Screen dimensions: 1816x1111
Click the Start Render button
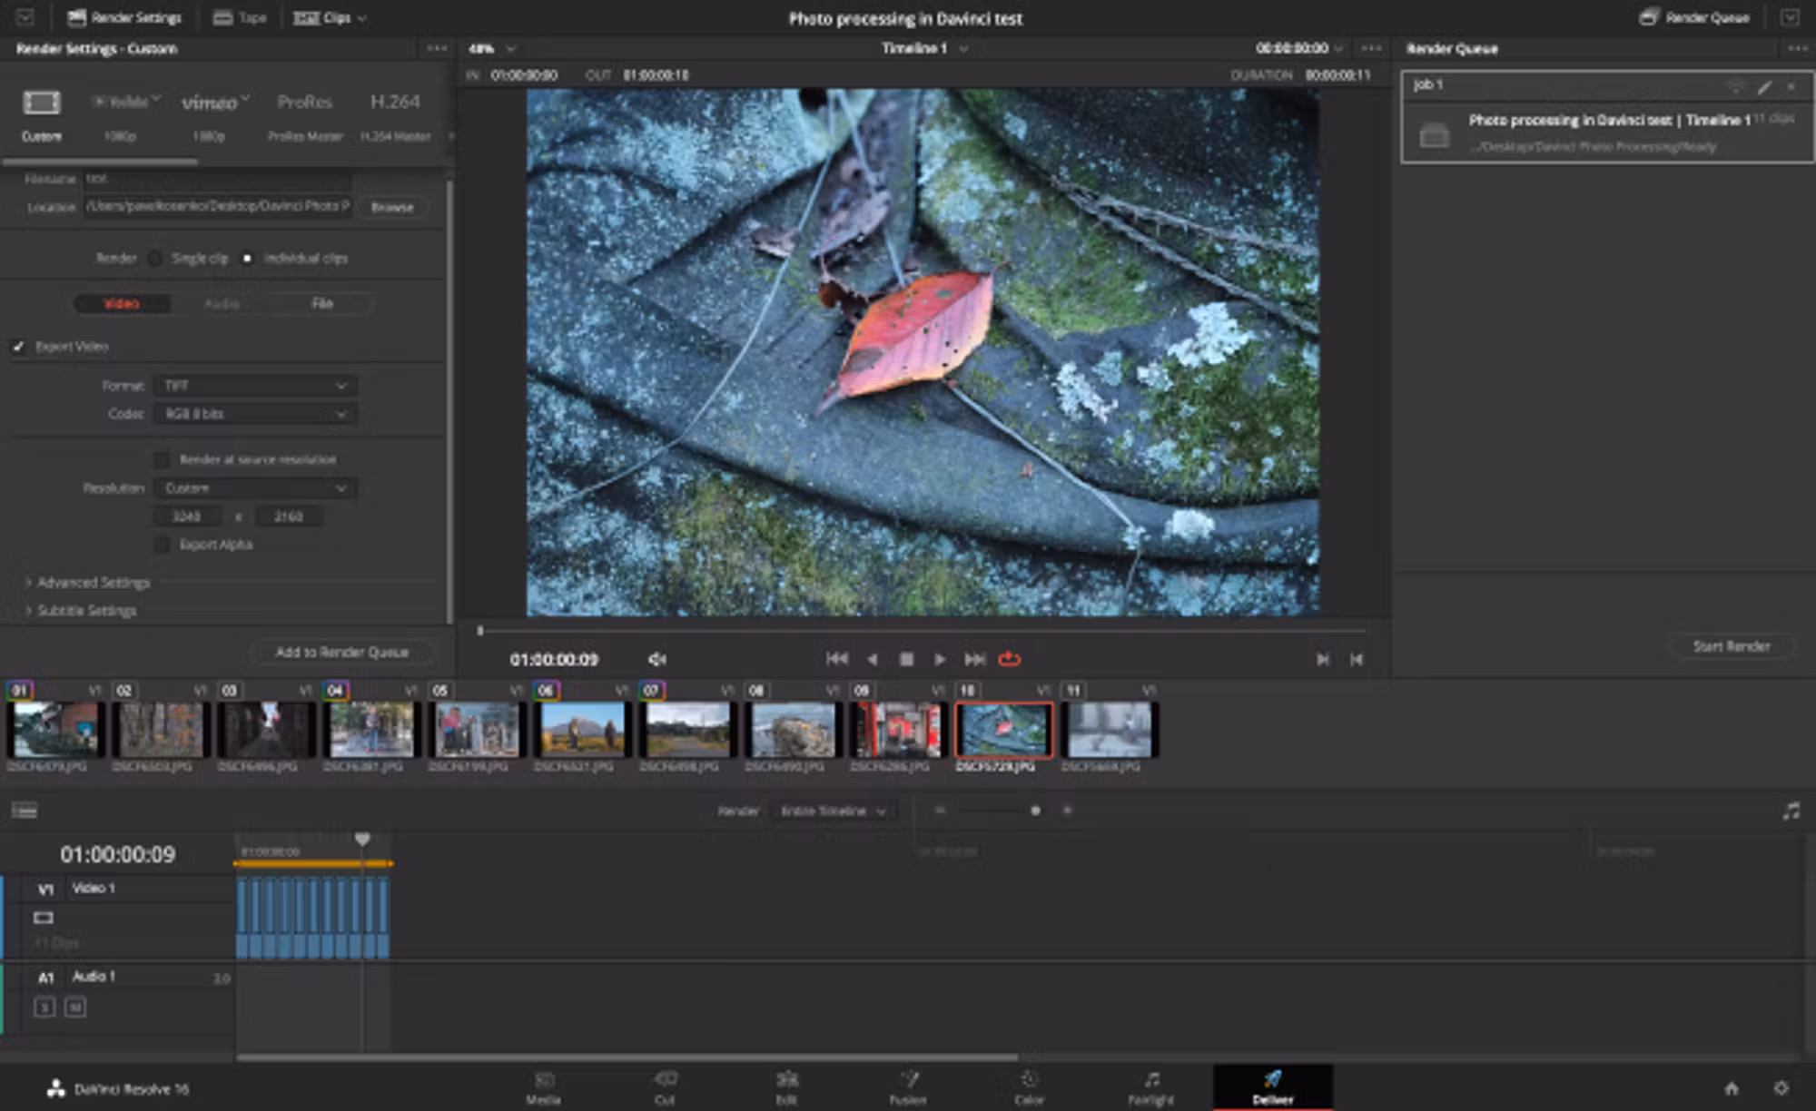pos(1732,646)
